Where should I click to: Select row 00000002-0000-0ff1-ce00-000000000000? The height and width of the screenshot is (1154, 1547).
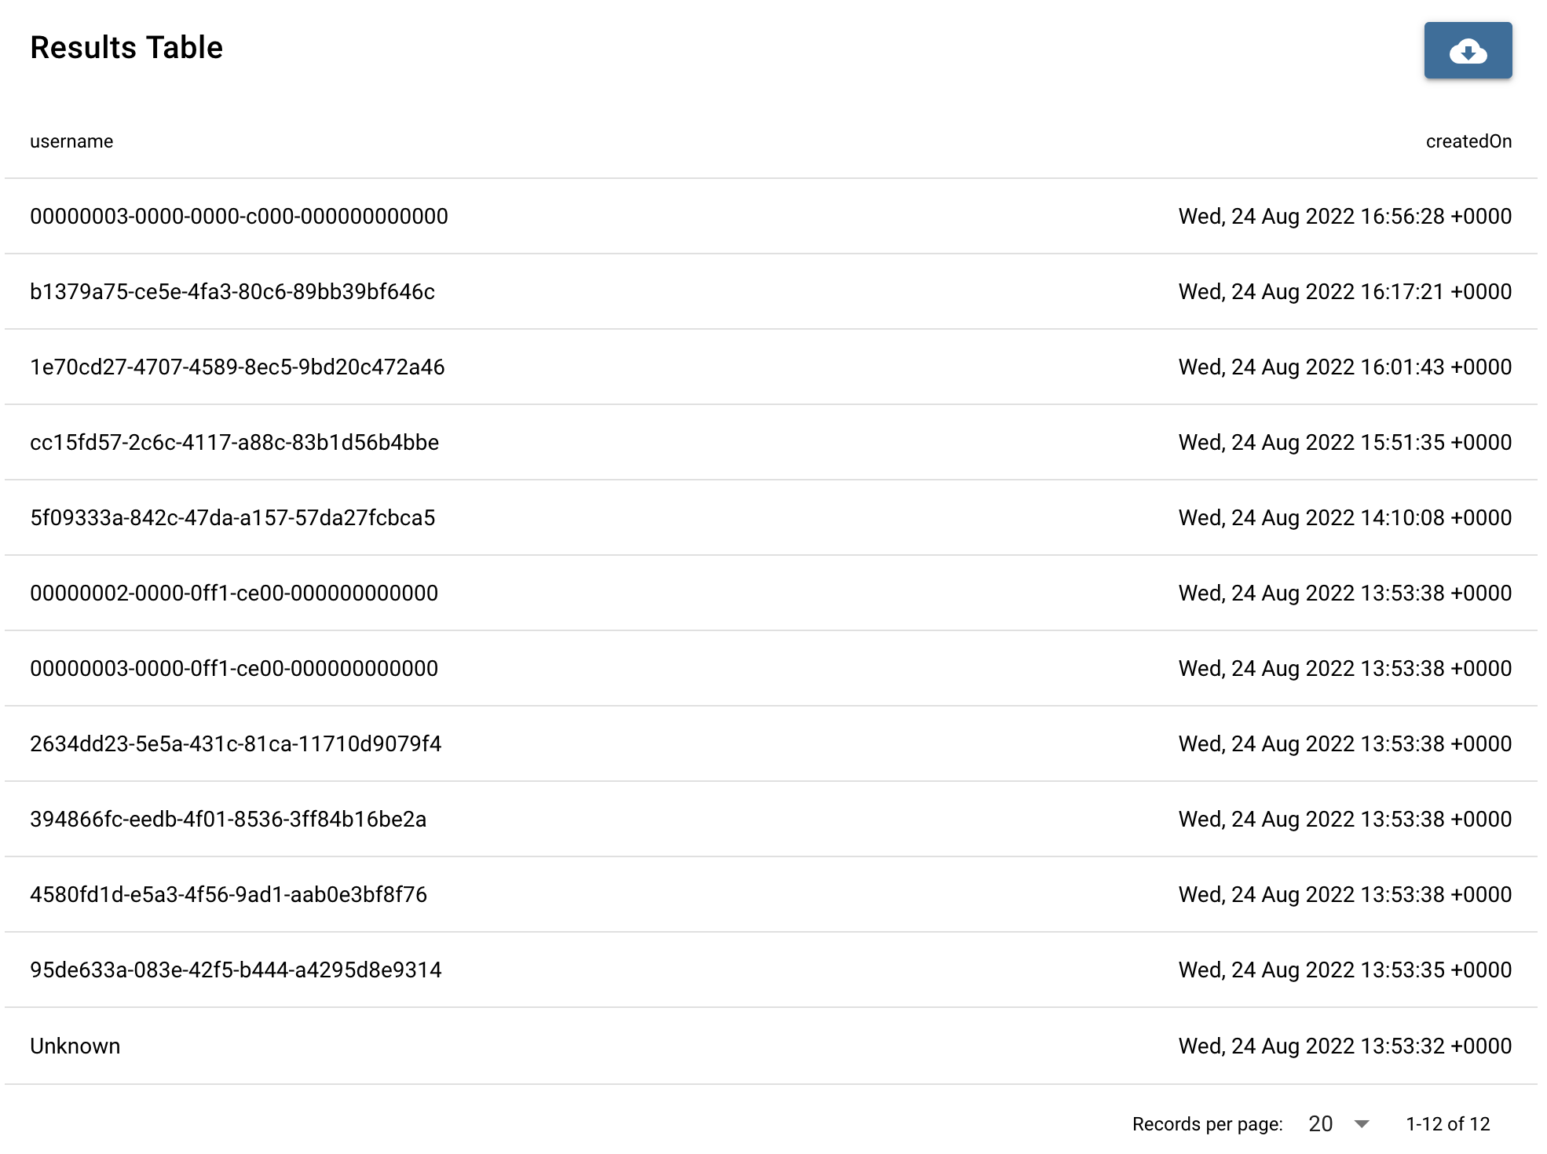[771, 593]
